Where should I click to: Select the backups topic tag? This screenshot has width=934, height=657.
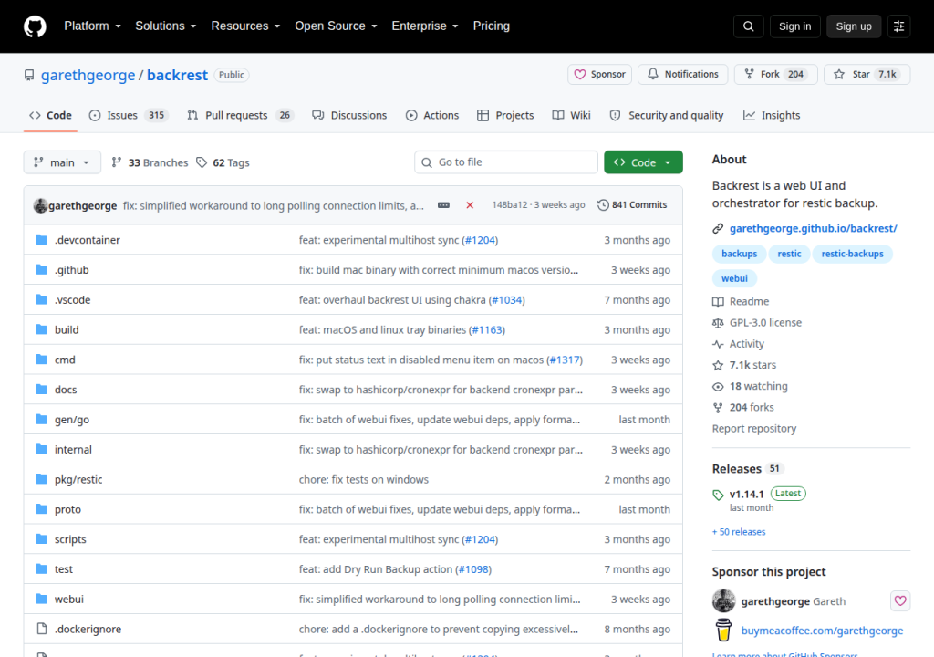(x=739, y=254)
